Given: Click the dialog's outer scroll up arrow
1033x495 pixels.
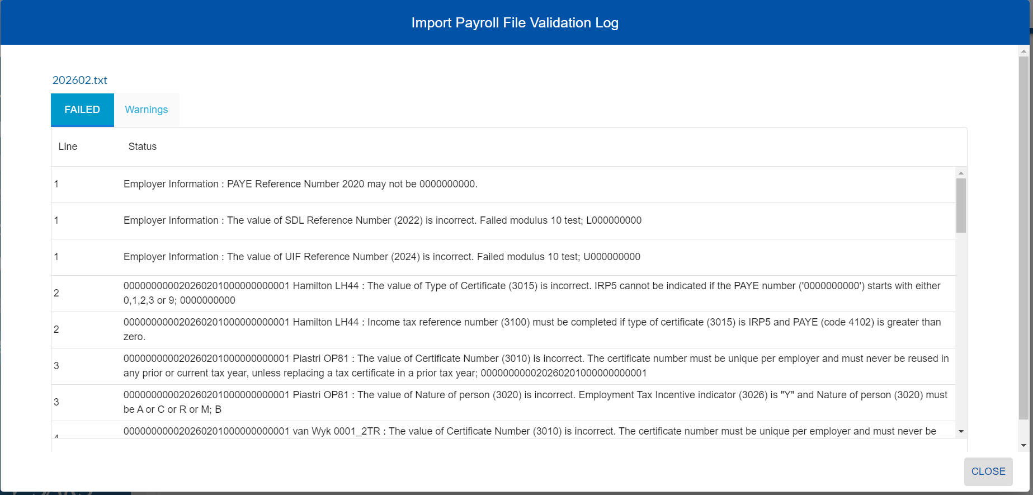Looking at the screenshot, I should point(1023,51).
